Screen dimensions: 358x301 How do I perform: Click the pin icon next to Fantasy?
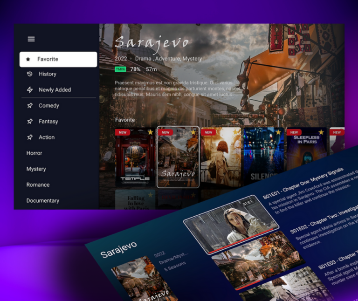point(30,122)
